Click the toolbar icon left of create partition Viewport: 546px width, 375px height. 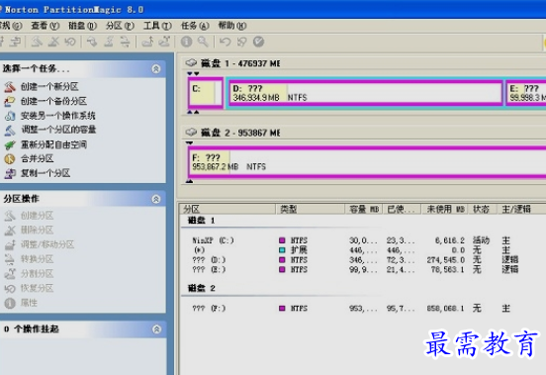(15, 42)
